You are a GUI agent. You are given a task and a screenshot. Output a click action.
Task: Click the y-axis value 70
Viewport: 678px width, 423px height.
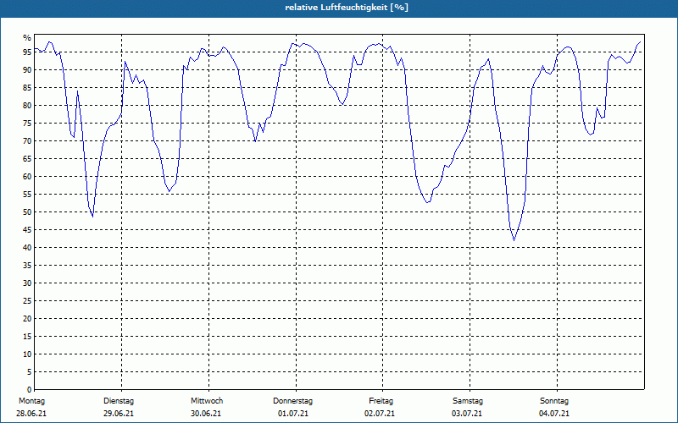coord(27,141)
